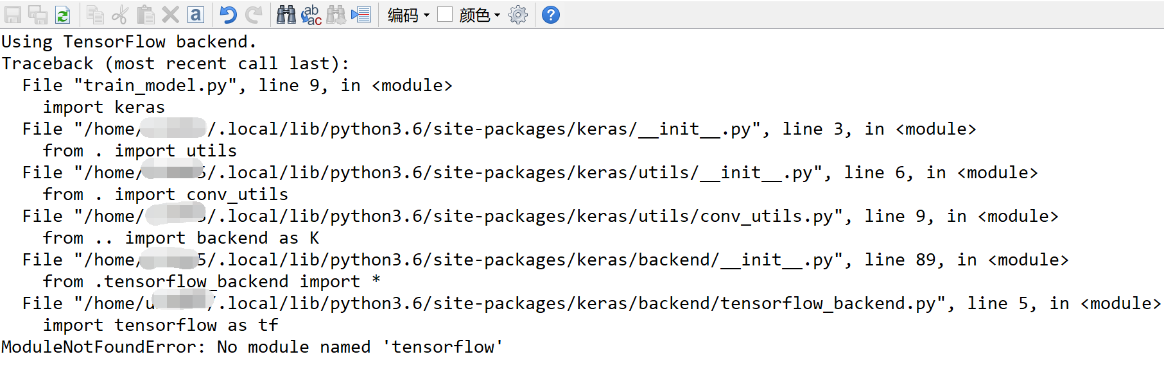Image resolution: width=1164 pixels, height=386 pixels.
Task: Expand the 颜色 color dropdown
Action: [480, 15]
